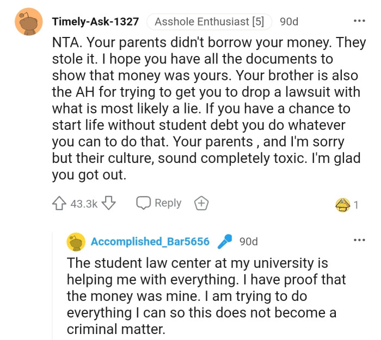Screen dimensions: 381x340
Task: Click the top comment's 90d timestamp
Action: pos(288,22)
